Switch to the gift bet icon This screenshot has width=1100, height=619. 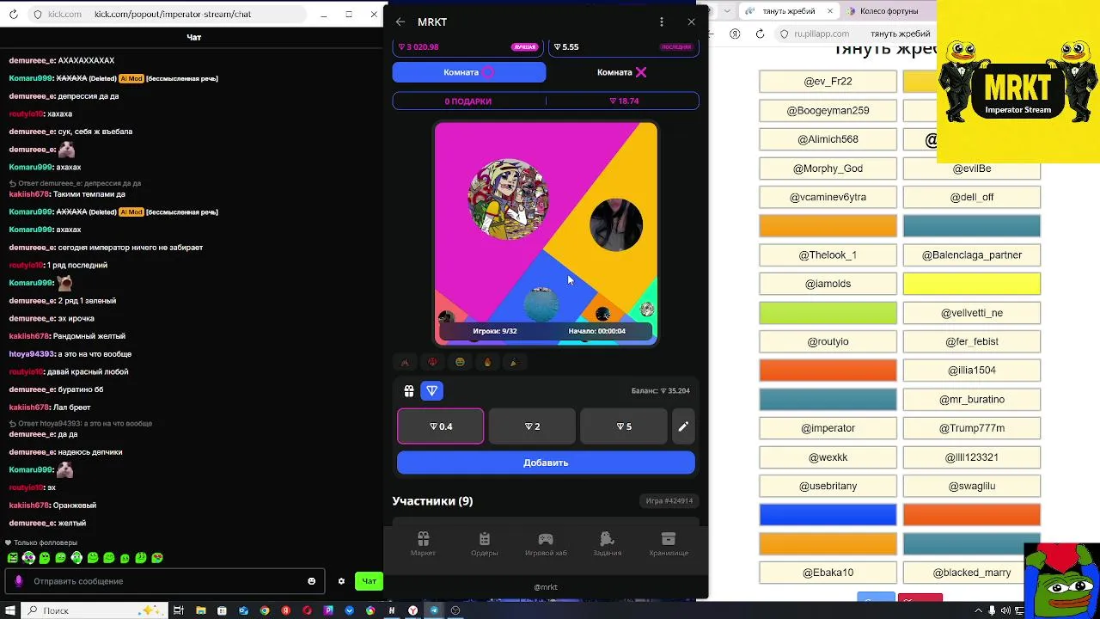click(409, 390)
